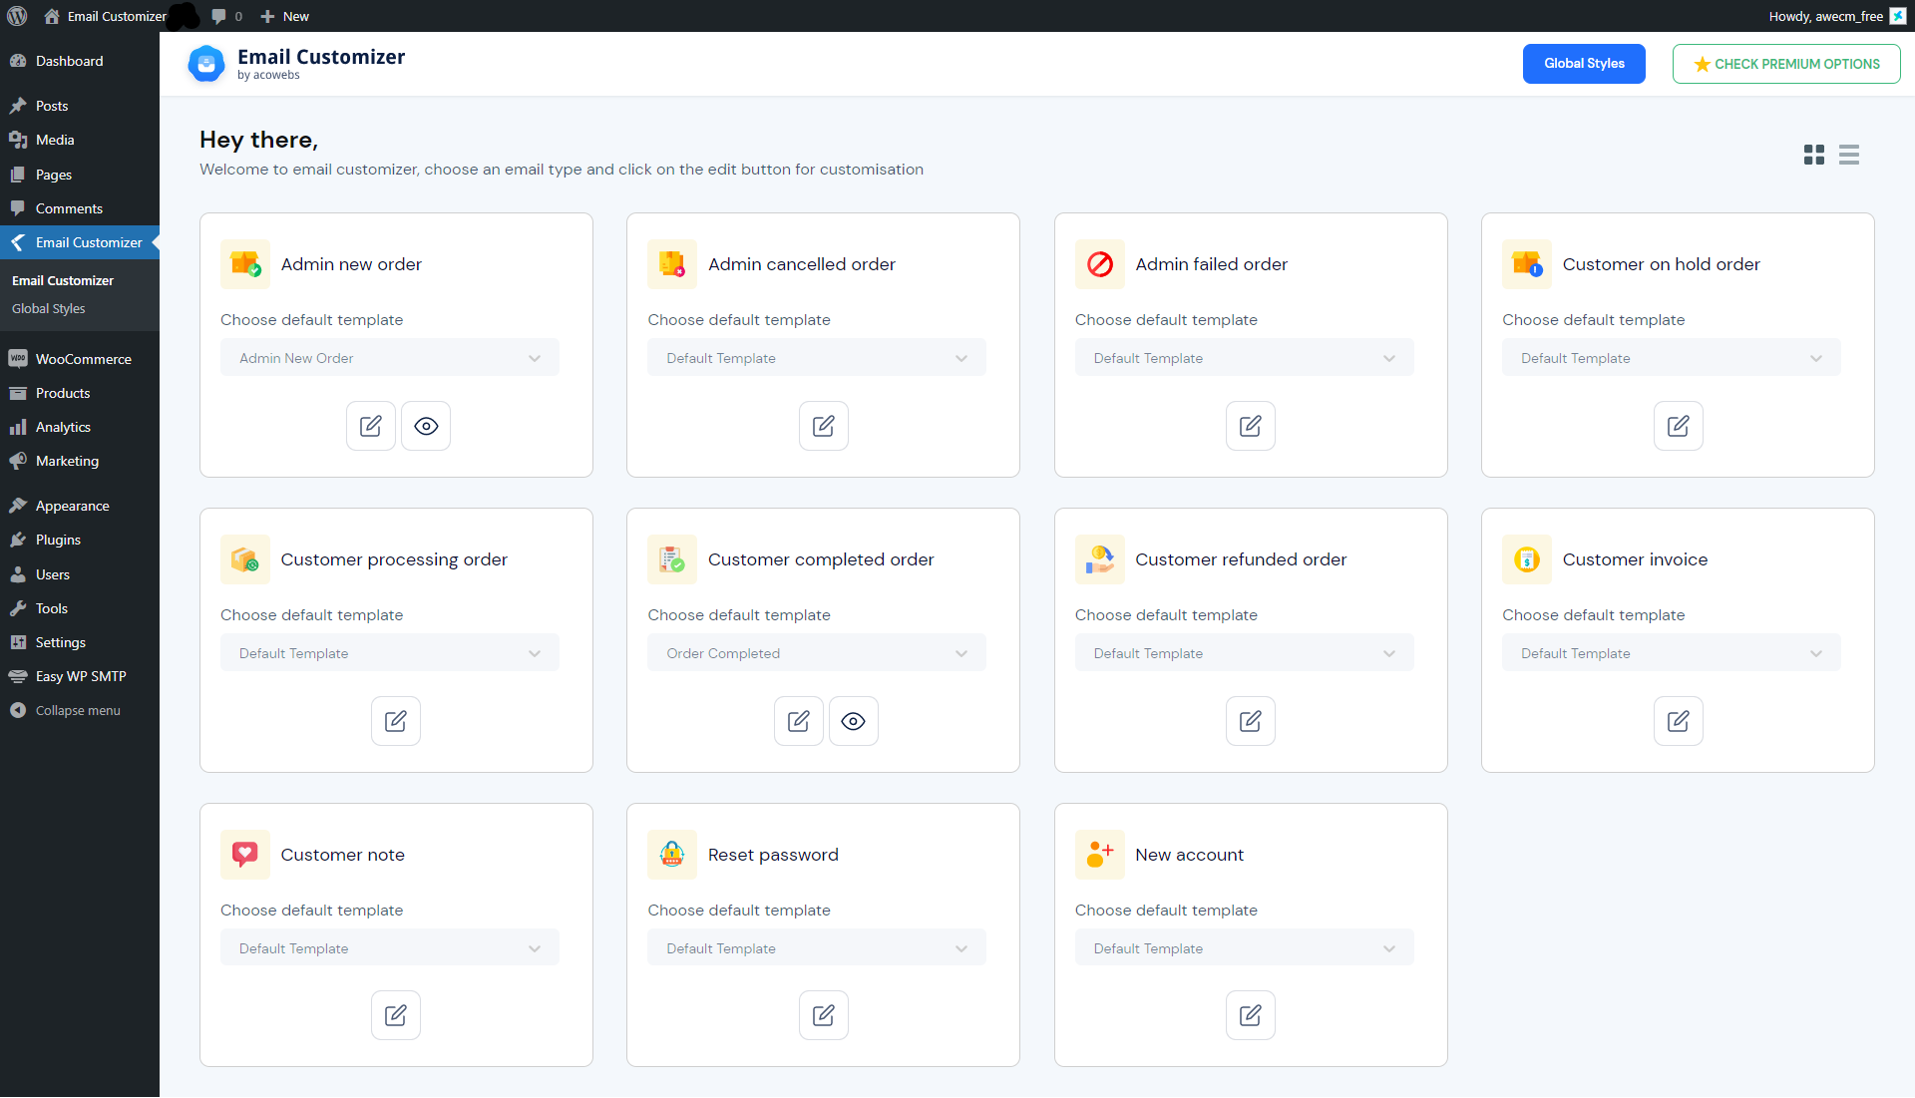This screenshot has height=1098, width=1915.
Task: Open the Posts menu
Action: click(x=80, y=106)
